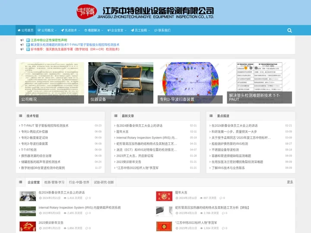Click the list icon beside 重点报道

(211, 116)
